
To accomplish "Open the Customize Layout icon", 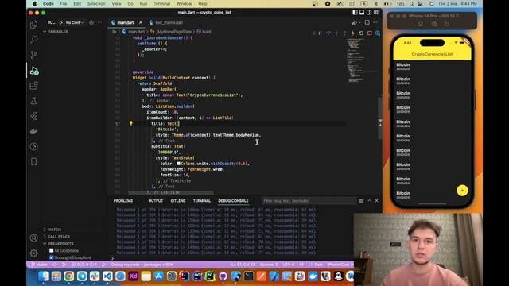I will 376,13.
